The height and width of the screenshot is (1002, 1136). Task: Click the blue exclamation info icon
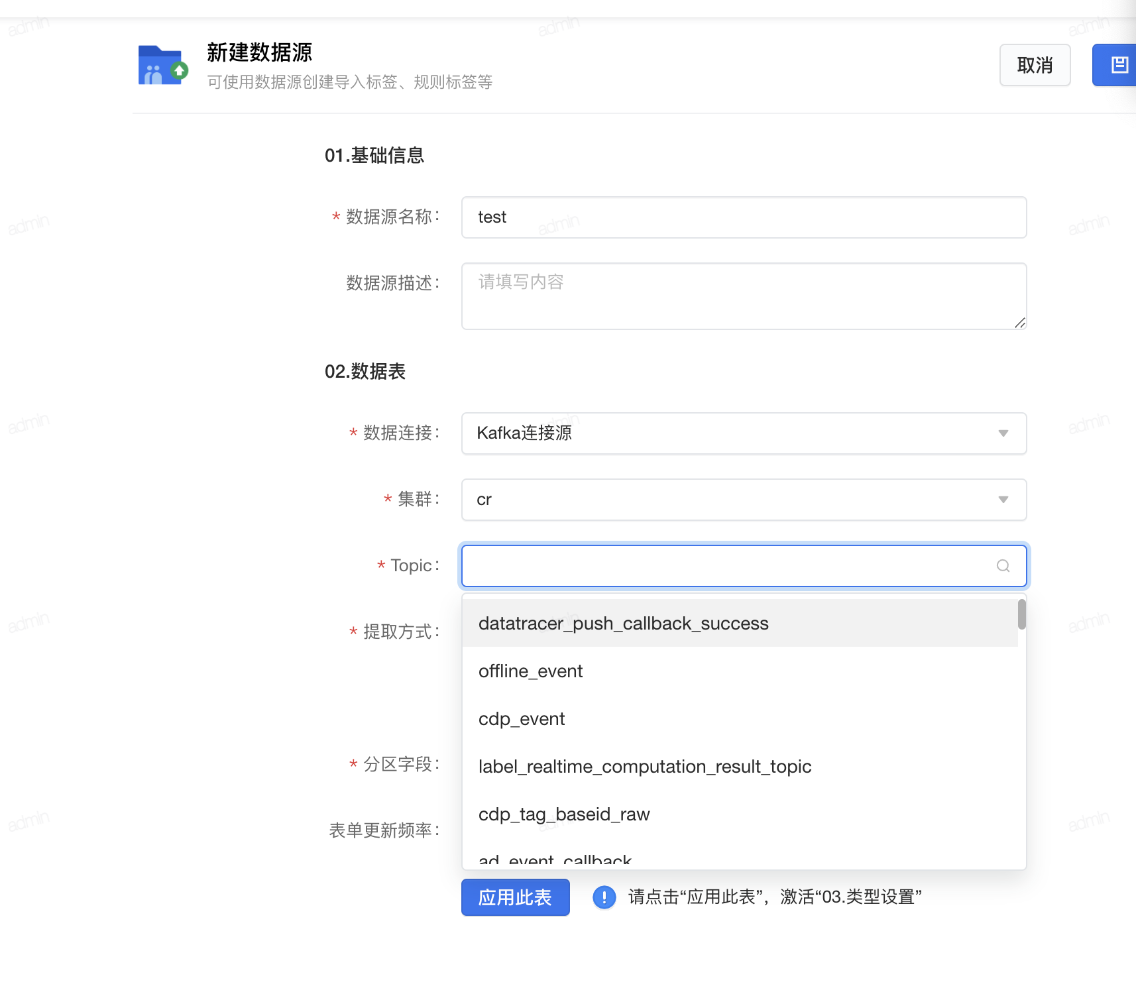pos(604,897)
